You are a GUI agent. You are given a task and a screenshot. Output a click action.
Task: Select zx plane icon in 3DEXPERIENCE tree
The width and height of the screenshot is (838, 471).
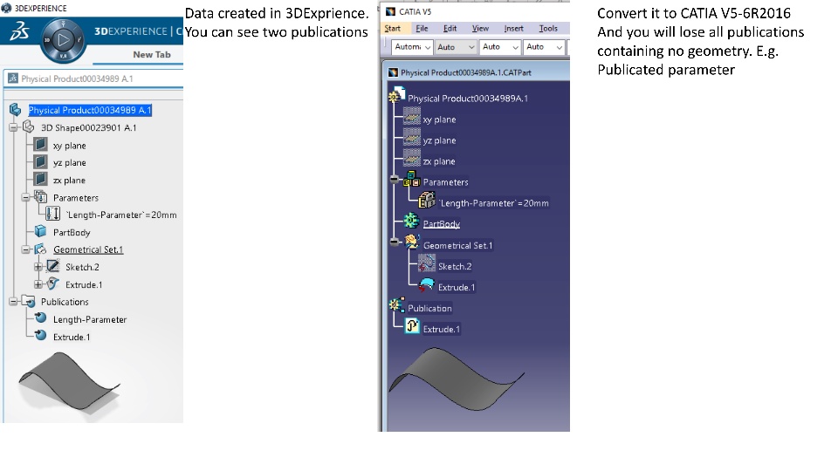click(40, 180)
